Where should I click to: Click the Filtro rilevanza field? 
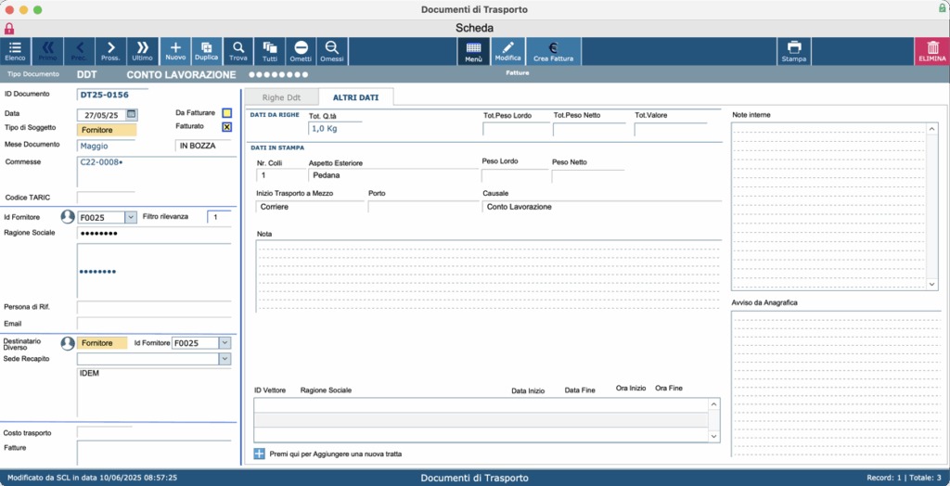(x=219, y=216)
